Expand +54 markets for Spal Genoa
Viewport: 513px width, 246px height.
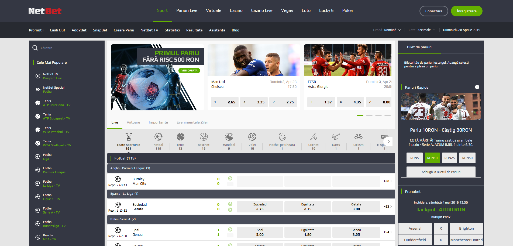pyautogui.click(x=388, y=232)
